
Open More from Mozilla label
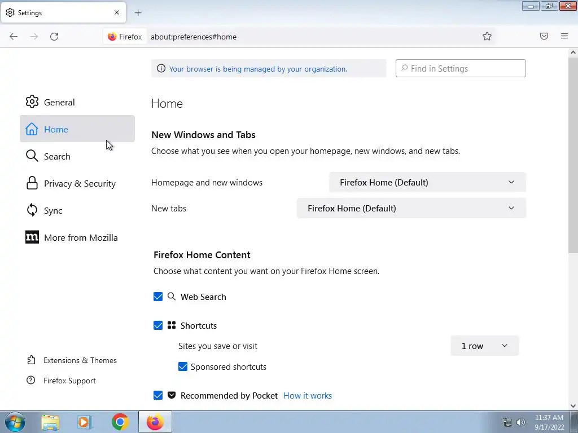(x=81, y=237)
